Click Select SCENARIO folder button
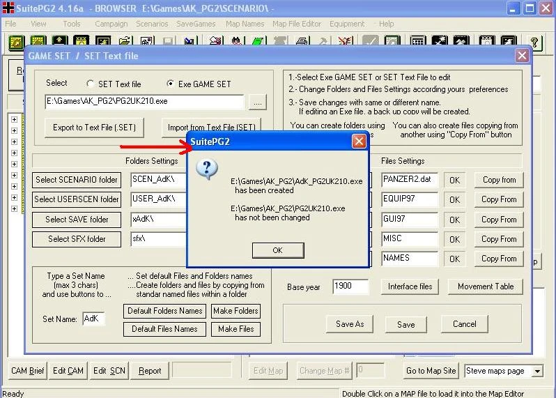 (77, 180)
